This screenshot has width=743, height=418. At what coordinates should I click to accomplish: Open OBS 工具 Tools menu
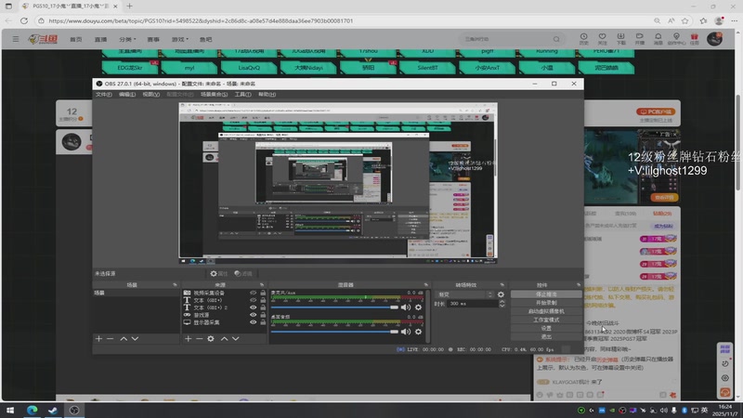[x=242, y=95]
